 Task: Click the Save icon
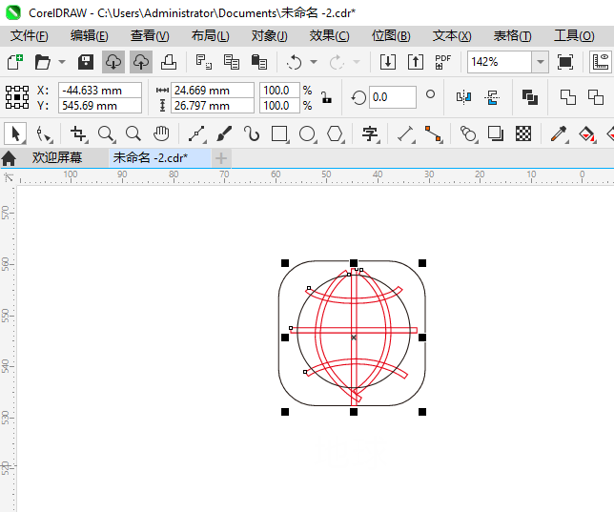85,62
